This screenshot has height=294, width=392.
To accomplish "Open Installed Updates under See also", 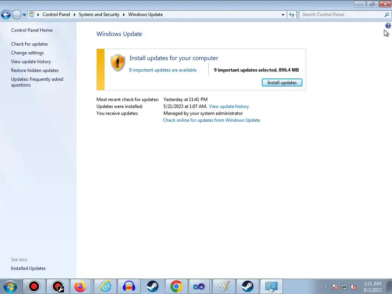I will [x=28, y=268].
